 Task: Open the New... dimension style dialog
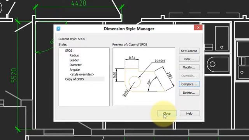click(x=189, y=59)
